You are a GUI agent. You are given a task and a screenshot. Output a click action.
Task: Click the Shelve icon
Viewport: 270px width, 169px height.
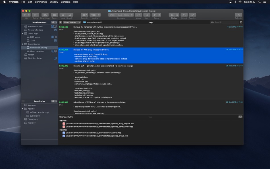(x=172, y=15)
